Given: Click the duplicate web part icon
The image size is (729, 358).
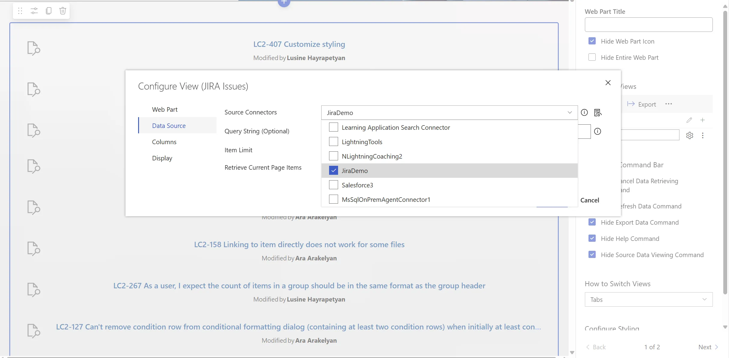Looking at the screenshot, I should [48, 11].
